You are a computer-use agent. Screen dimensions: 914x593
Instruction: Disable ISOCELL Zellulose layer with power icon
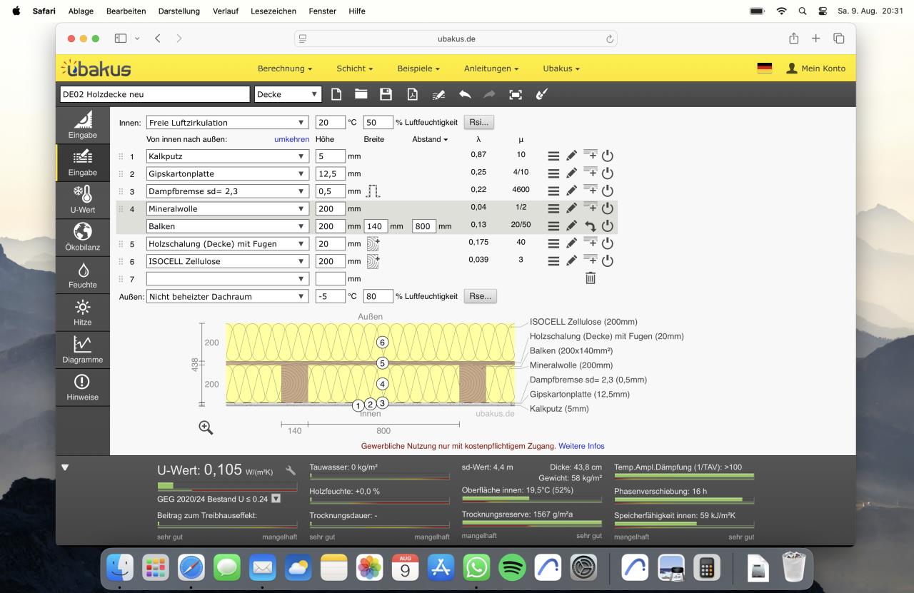point(608,260)
